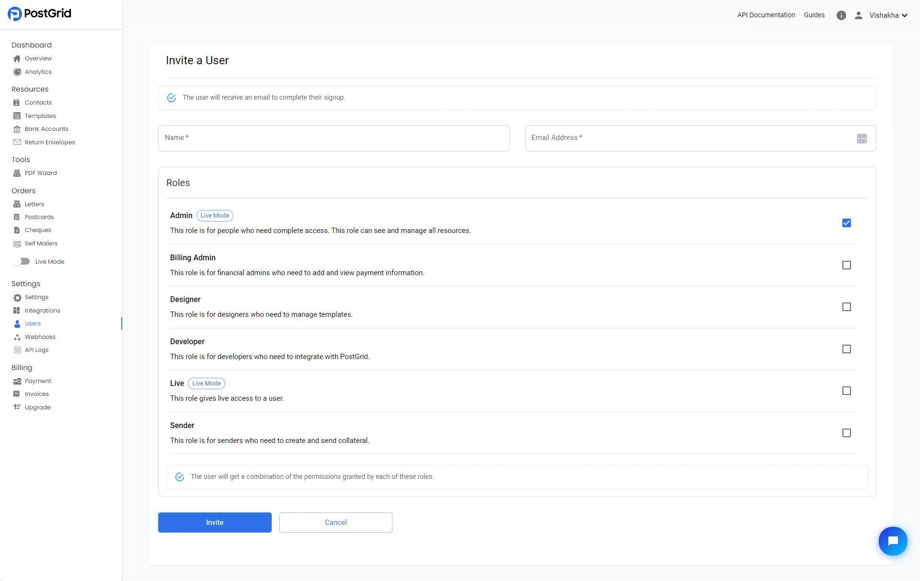The width and height of the screenshot is (920, 581).
Task: Cancel the user invitation
Action: pyautogui.click(x=335, y=522)
